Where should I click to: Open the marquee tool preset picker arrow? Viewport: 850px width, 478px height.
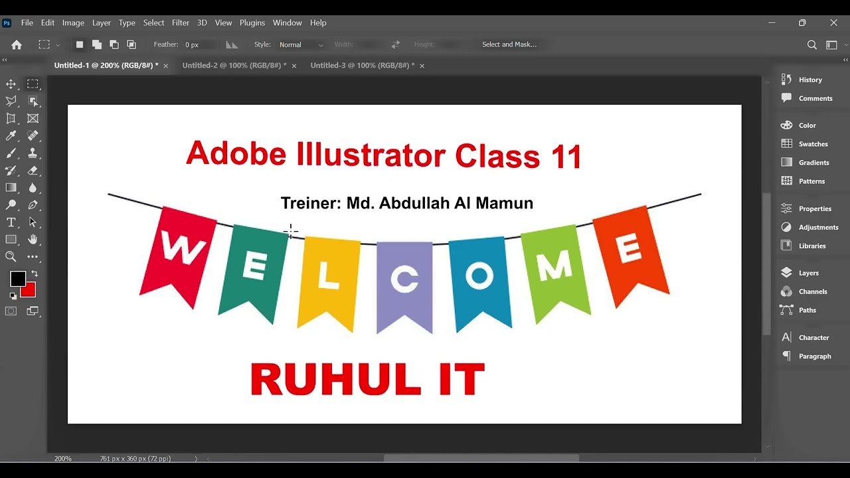[x=58, y=45]
